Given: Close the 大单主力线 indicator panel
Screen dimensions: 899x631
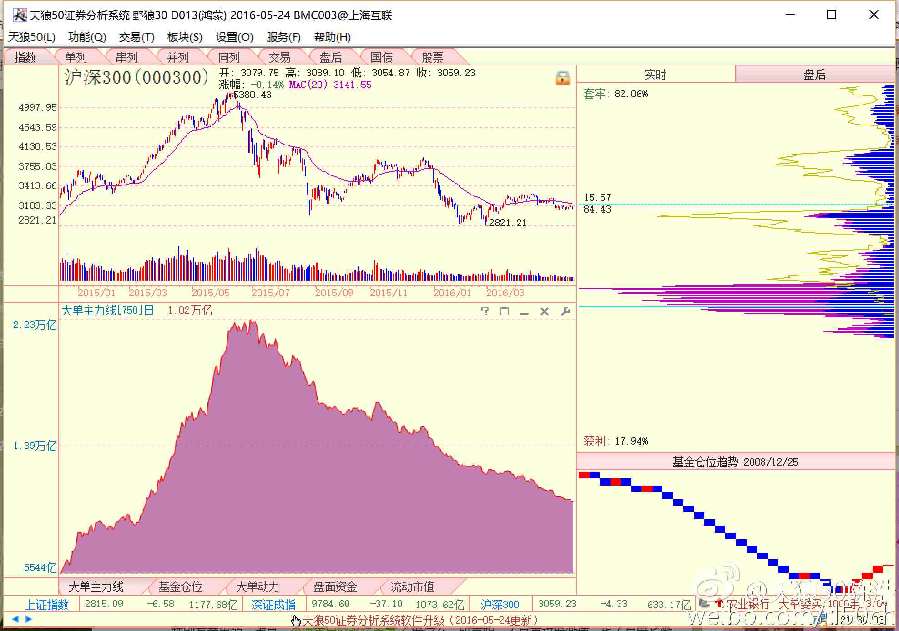Looking at the screenshot, I should (545, 311).
